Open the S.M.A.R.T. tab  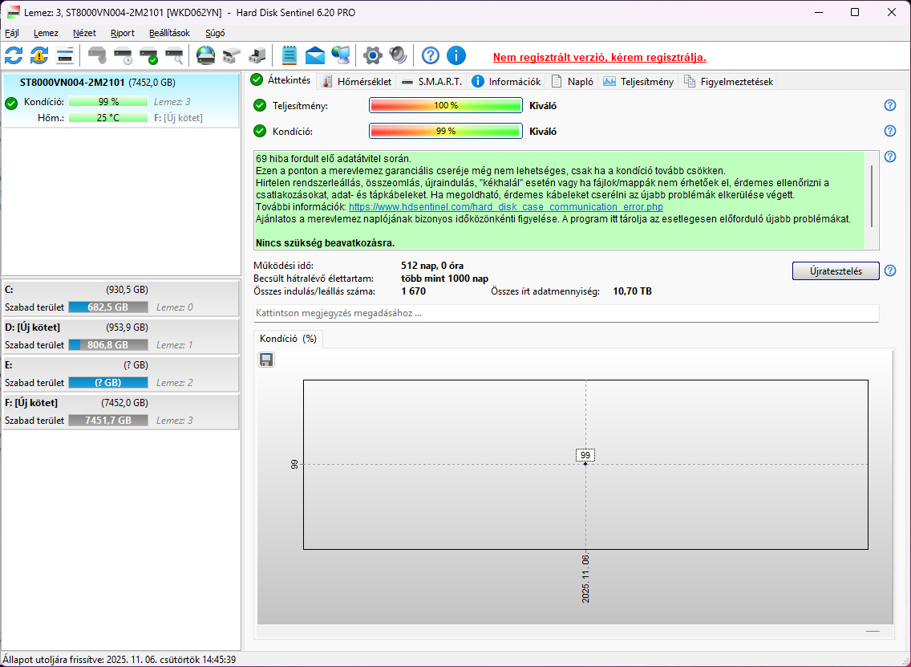431,82
